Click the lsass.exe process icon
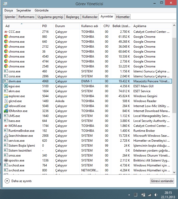This screenshot has height=199, width=178. click(x=6, y=121)
